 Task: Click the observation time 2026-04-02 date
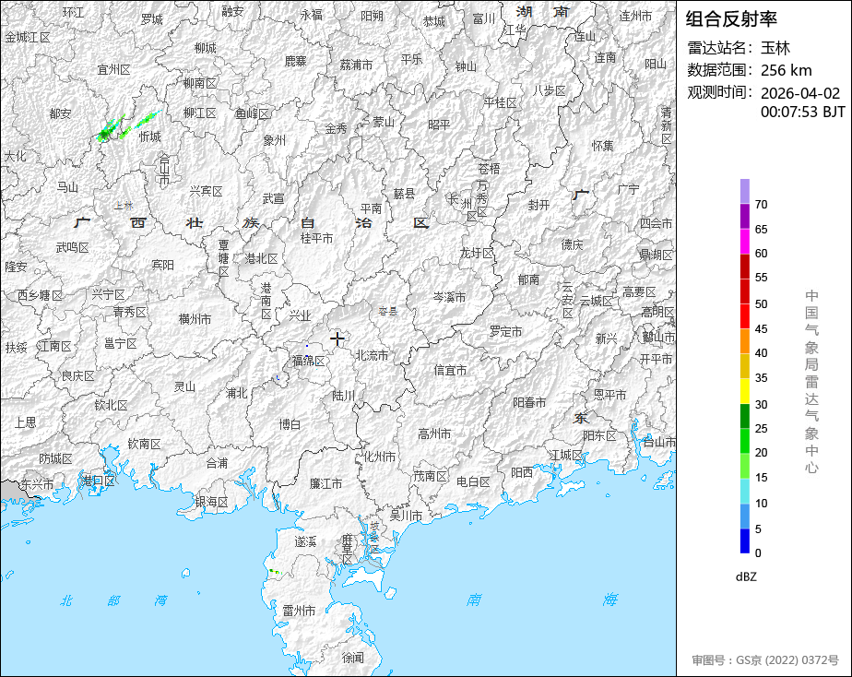800,93
